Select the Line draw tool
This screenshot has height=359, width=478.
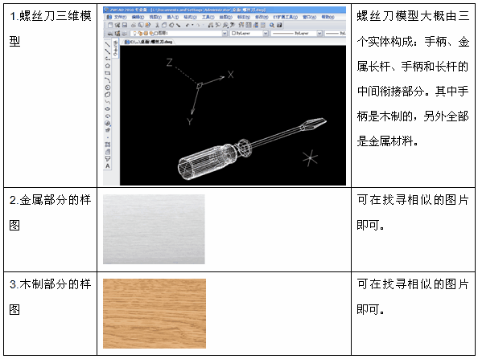[x=107, y=45]
